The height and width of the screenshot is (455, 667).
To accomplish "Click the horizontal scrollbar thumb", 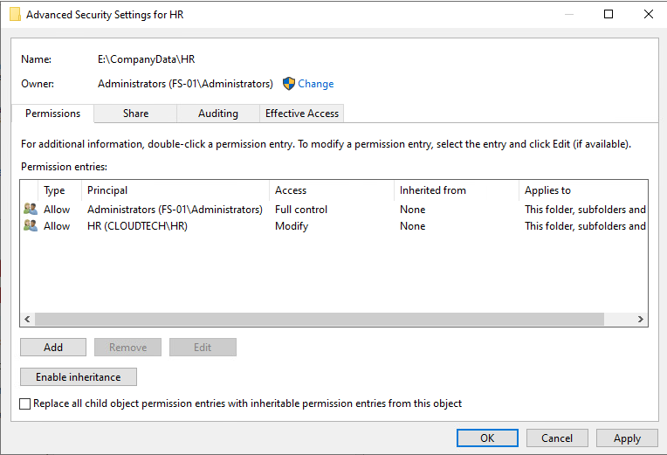I will 320,320.
